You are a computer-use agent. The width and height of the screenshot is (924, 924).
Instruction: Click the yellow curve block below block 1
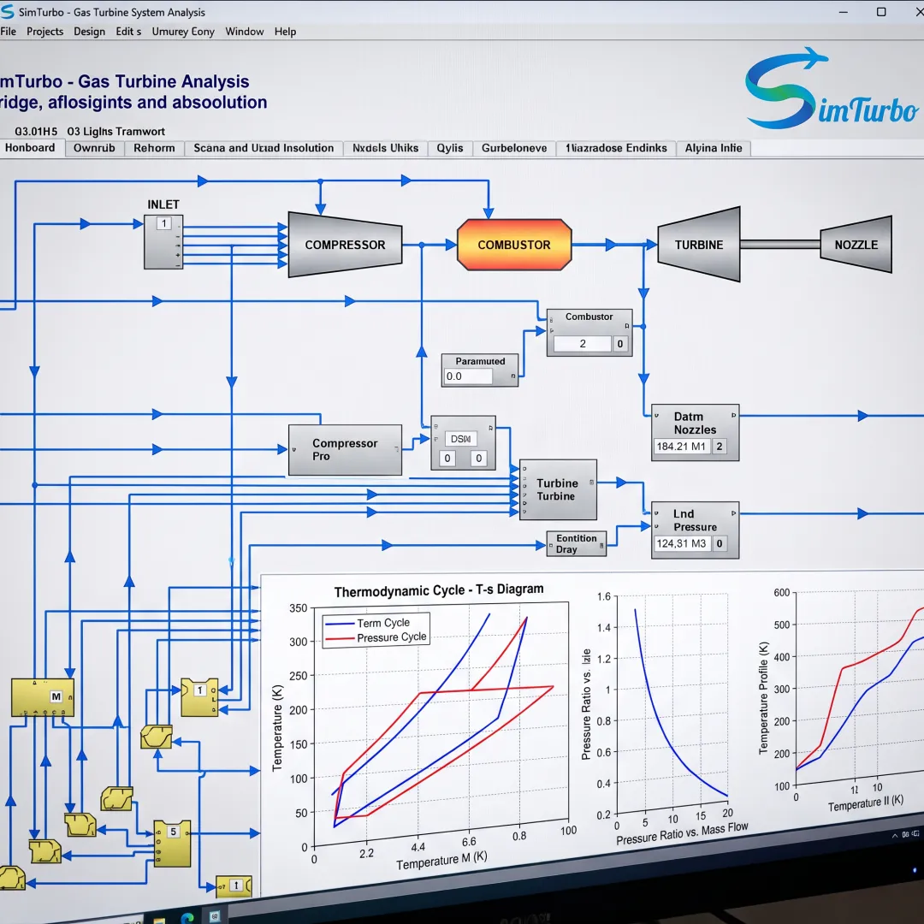pos(157,737)
